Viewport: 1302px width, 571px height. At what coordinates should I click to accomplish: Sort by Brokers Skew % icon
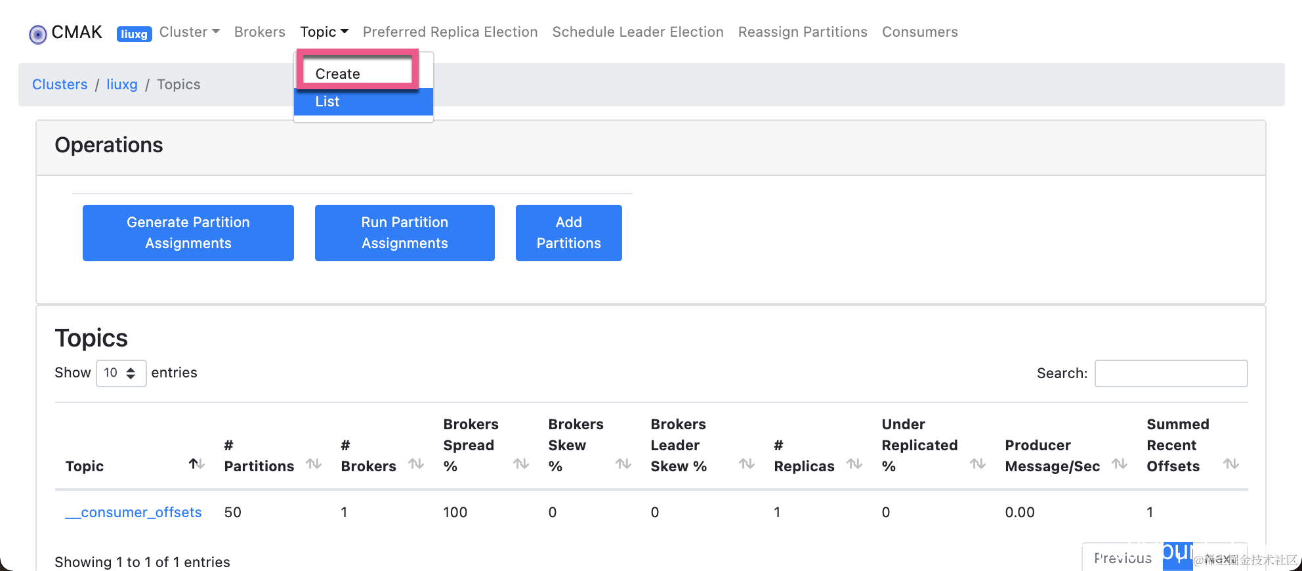click(x=623, y=464)
